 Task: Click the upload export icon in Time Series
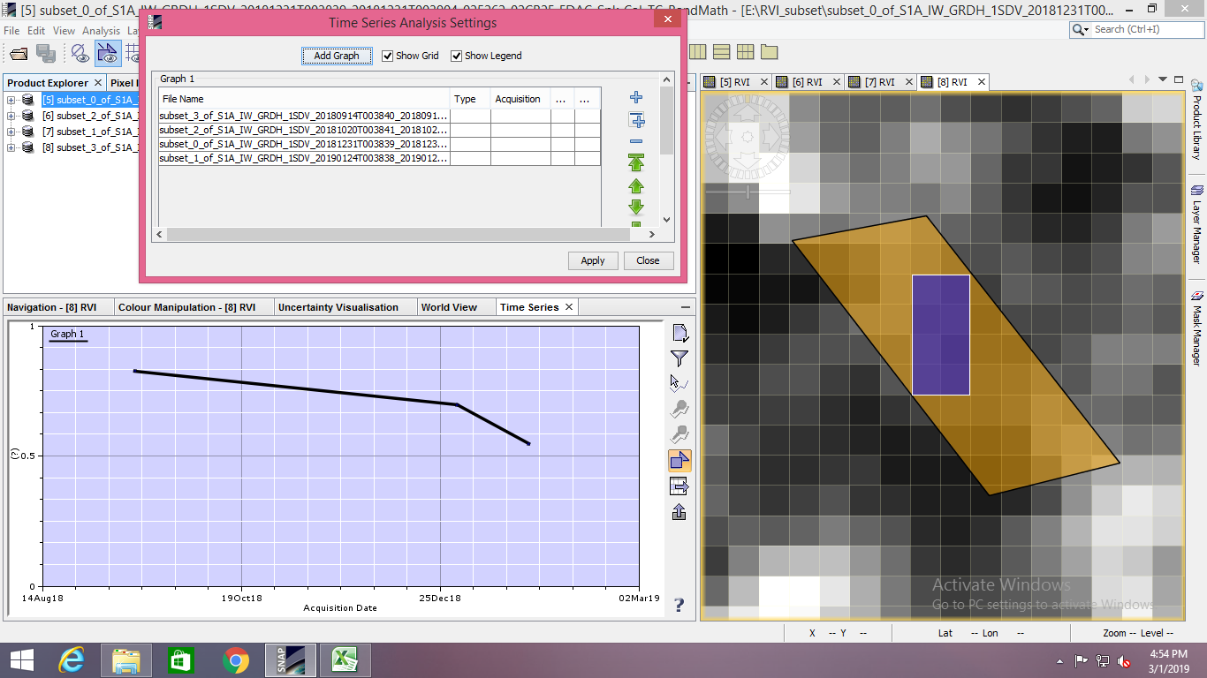(679, 512)
